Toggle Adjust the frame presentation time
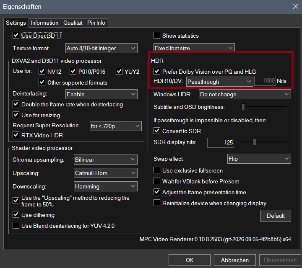302x268 pixels. click(x=157, y=192)
